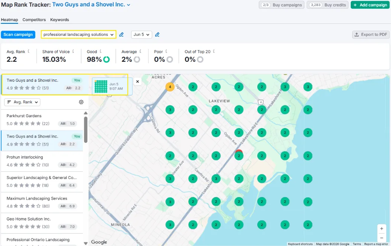Click the Google logo on map

[99, 242]
